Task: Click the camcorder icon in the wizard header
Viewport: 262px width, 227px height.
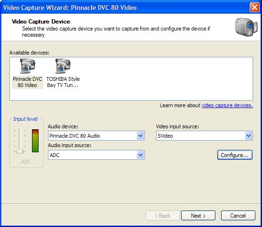Action: click(x=246, y=27)
